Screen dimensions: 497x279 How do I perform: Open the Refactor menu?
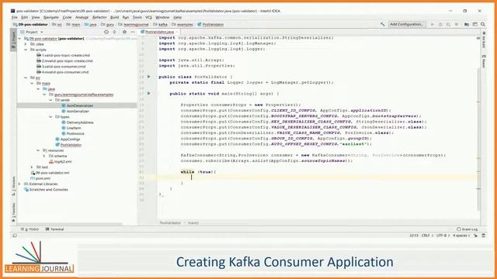tap(99, 17)
